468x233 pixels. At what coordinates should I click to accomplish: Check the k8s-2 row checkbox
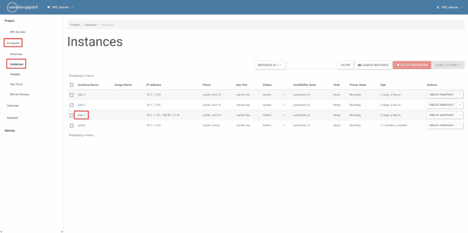tap(72, 105)
